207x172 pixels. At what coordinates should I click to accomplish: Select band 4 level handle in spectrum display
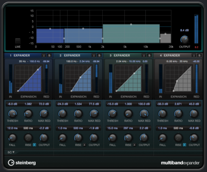165,34
